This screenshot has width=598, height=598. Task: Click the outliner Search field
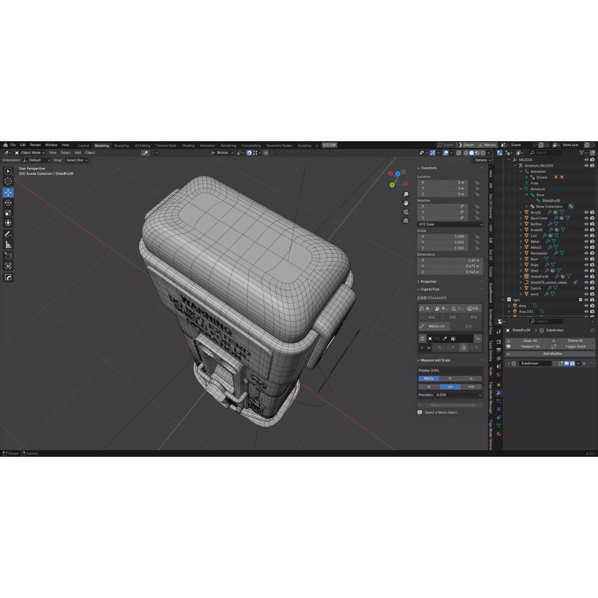[546, 153]
